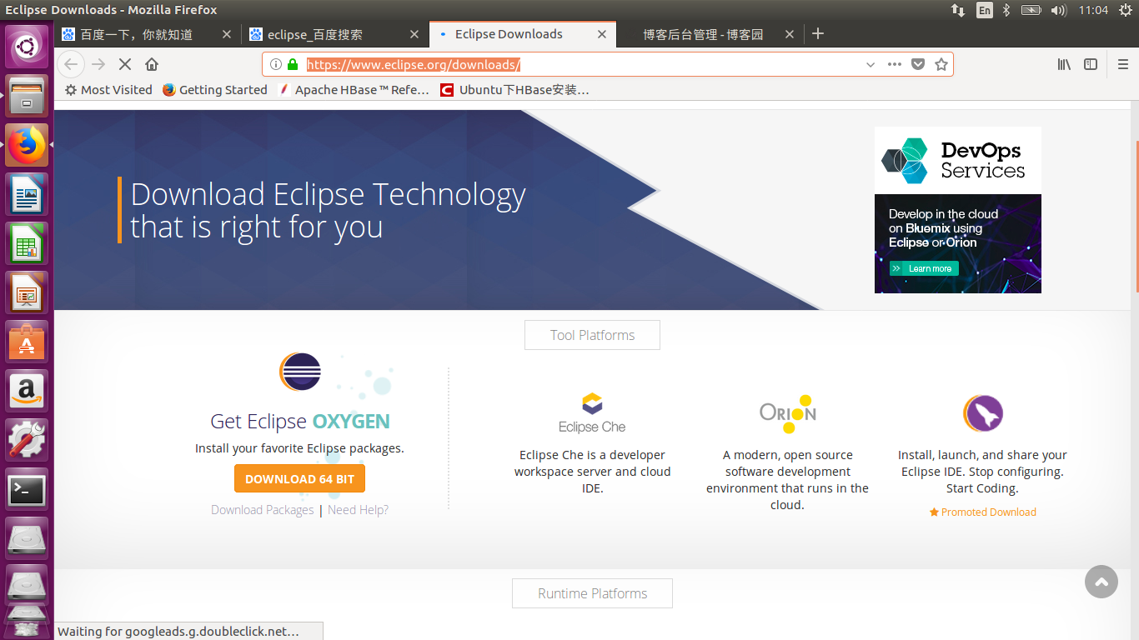Open clock menu showing 11:04
Viewport: 1139px width, 640px height.
pos(1093,10)
